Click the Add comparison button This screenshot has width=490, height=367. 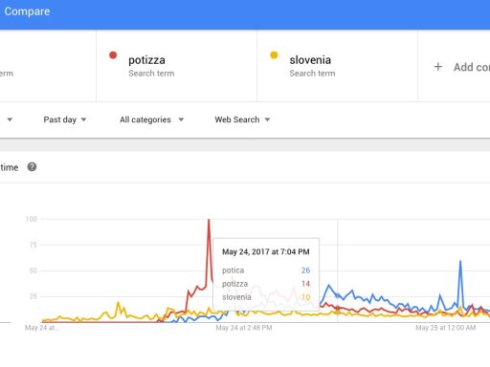point(461,67)
